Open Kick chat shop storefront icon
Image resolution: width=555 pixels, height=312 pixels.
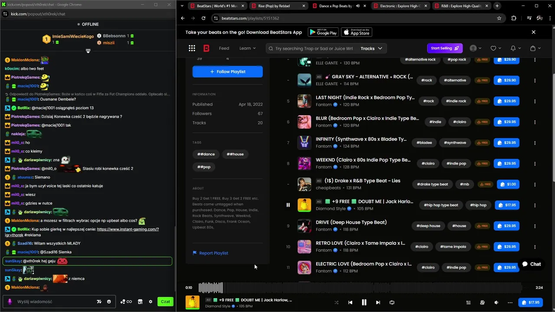(140, 302)
